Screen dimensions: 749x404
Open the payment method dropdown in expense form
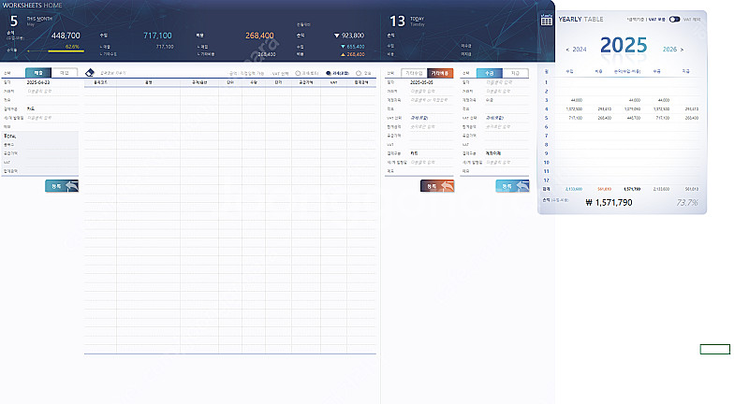click(x=432, y=153)
